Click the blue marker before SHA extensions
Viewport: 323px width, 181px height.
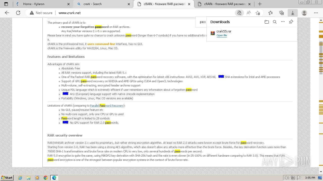(221, 76)
